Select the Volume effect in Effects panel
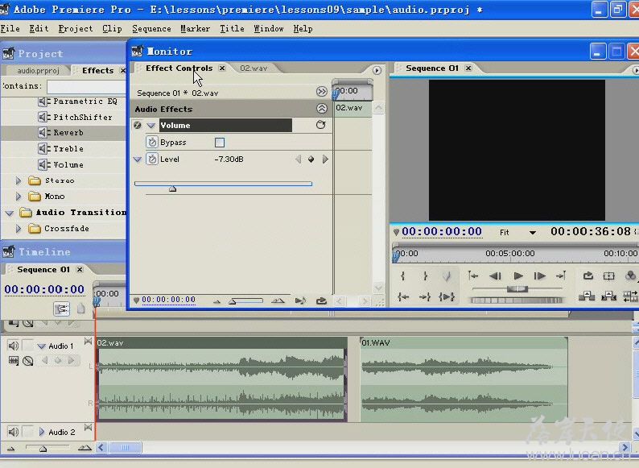 [x=61, y=164]
